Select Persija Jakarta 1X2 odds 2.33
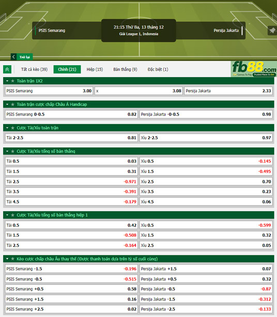Viewport: 277px width, 317px height. [x=228, y=91]
